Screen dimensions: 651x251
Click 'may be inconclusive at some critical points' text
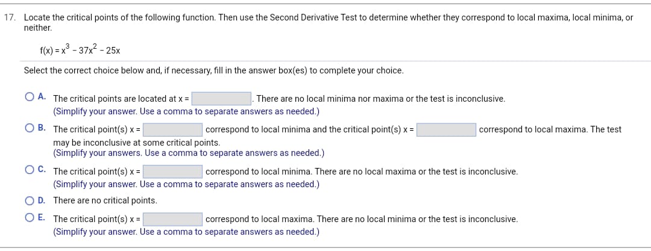pyautogui.click(x=137, y=143)
